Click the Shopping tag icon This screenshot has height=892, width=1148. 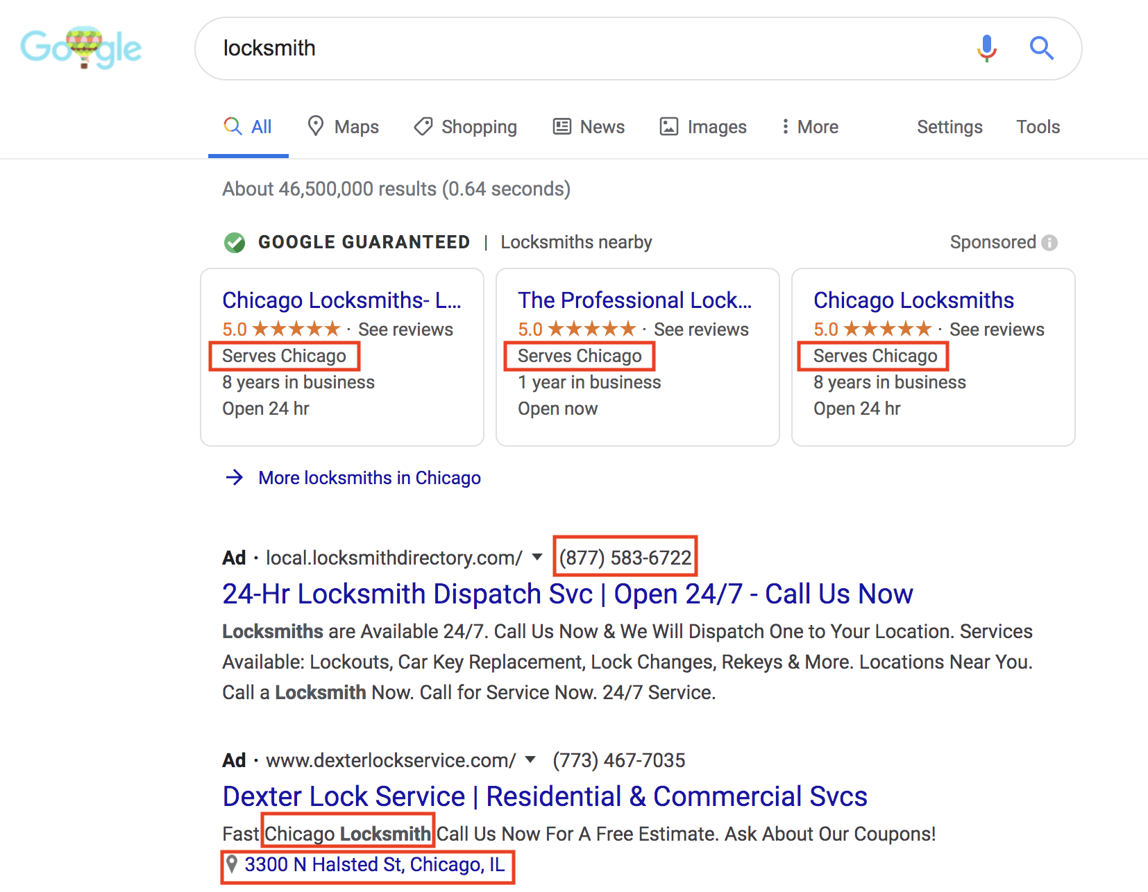point(423,126)
